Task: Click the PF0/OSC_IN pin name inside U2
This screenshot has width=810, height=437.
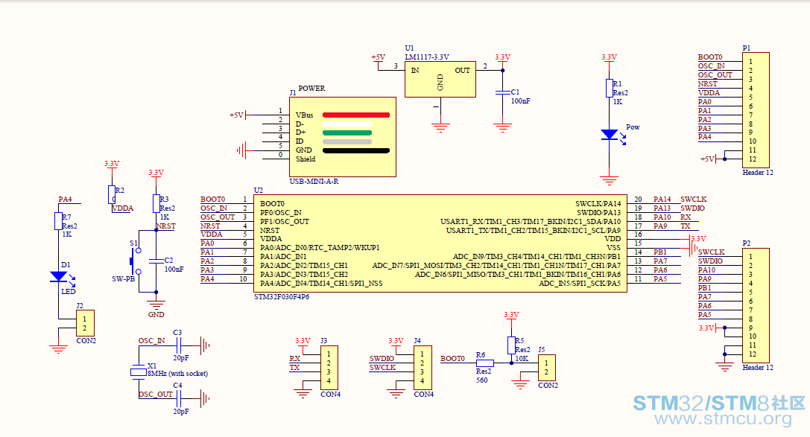Action: [x=281, y=213]
